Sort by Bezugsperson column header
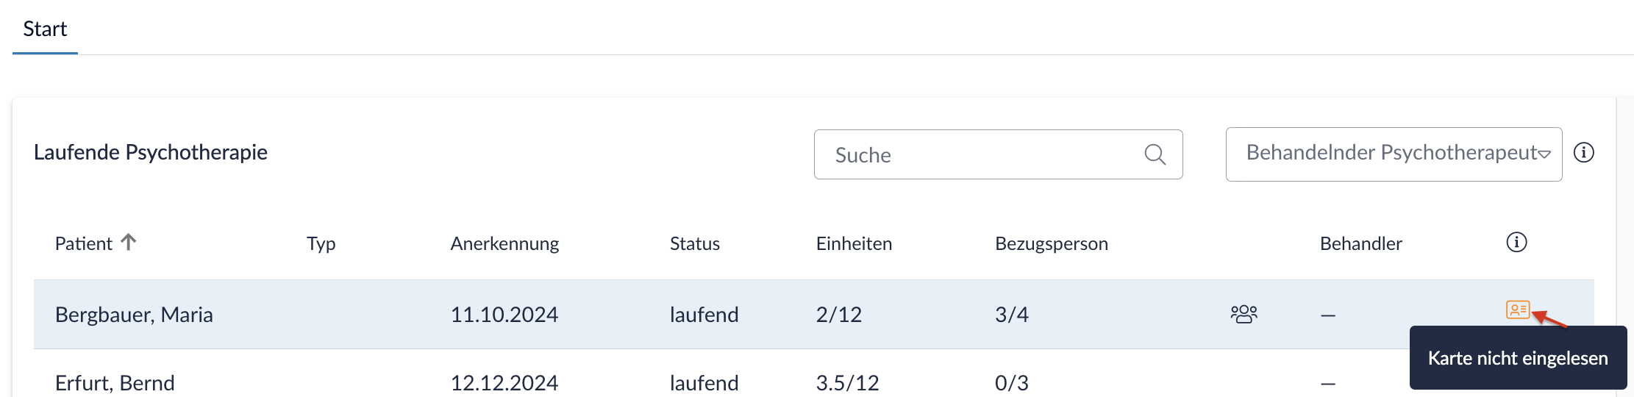This screenshot has width=1634, height=397. coord(1051,244)
